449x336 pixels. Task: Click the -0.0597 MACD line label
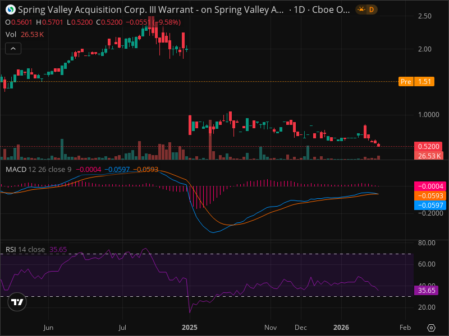(x=430, y=205)
